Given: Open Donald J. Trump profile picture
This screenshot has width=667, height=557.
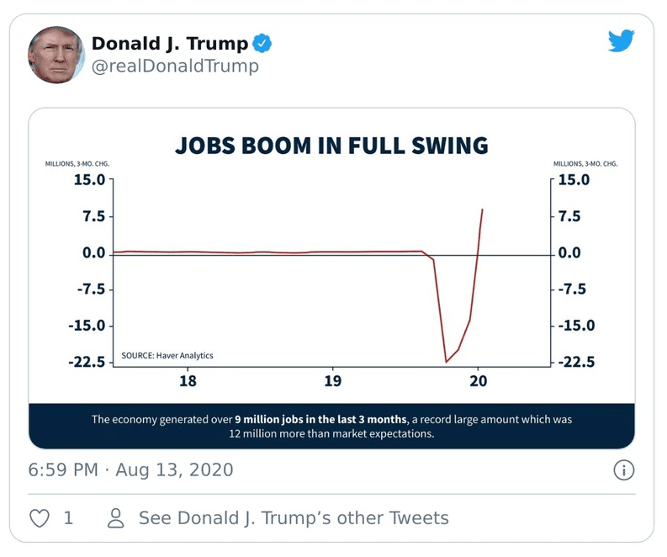Looking at the screenshot, I should 57,55.
